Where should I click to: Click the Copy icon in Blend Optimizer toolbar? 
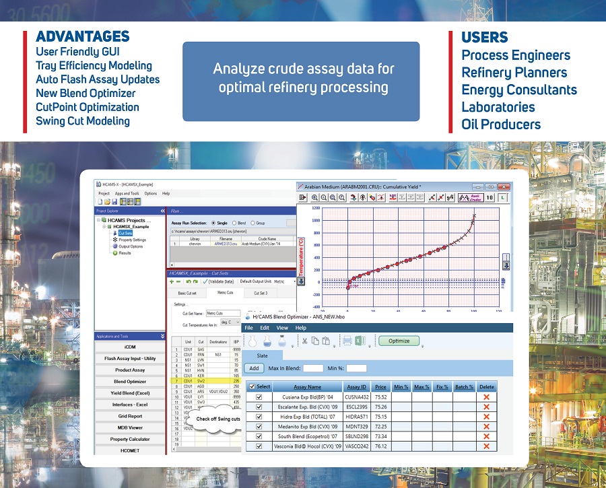click(x=315, y=341)
